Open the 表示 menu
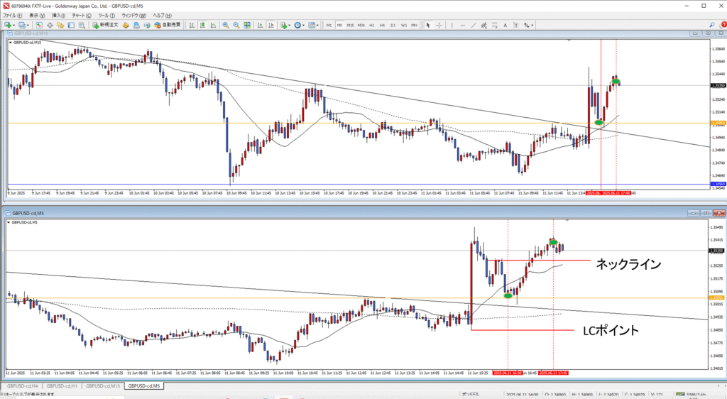Image resolution: width=727 pixels, height=399 pixels. 37,16
